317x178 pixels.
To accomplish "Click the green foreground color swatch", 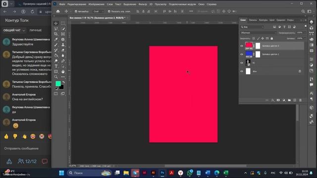I will click(x=58, y=84).
